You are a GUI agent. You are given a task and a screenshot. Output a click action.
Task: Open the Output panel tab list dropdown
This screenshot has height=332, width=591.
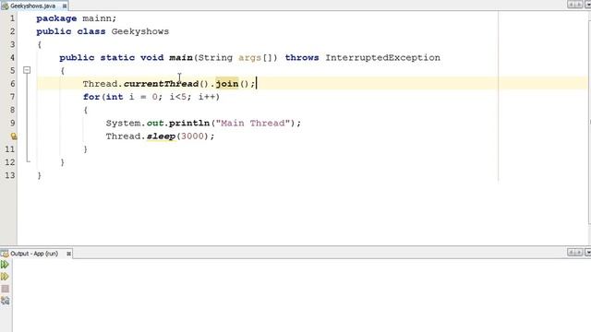click(587, 252)
